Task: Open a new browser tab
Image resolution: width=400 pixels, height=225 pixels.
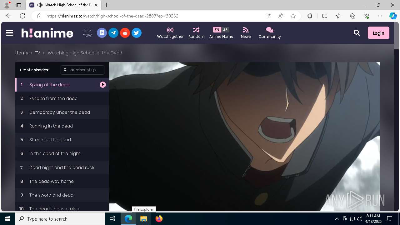Action: 107,5
